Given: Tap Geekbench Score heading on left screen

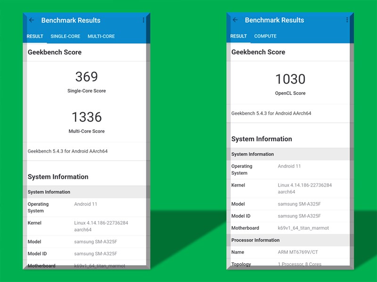Looking at the screenshot, I should tap(55, 52).
